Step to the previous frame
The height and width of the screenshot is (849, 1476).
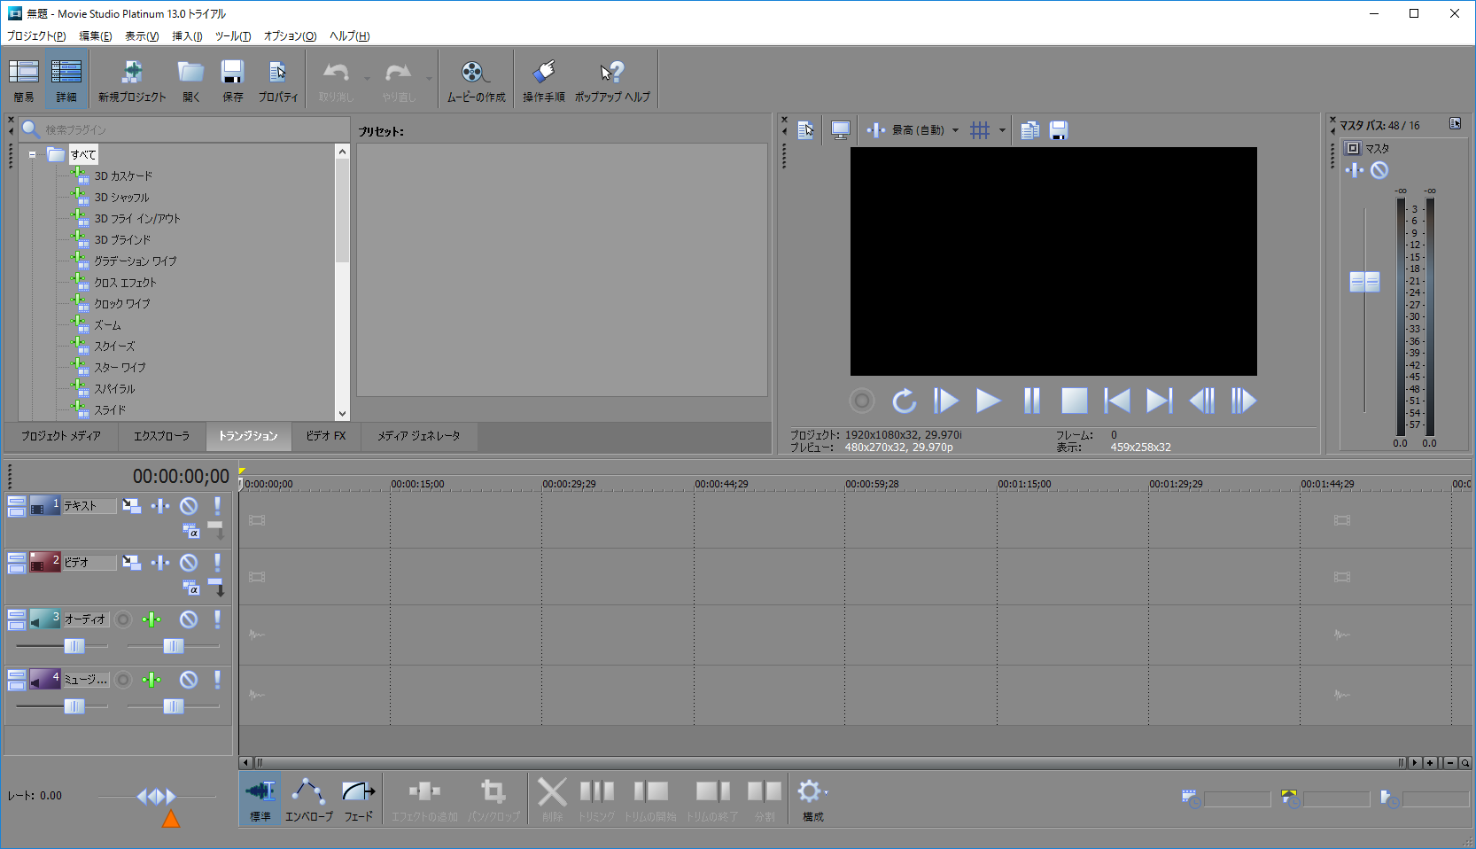point(1201,401)
